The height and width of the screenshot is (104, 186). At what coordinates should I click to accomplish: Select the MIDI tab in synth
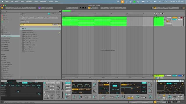[31, 83]
